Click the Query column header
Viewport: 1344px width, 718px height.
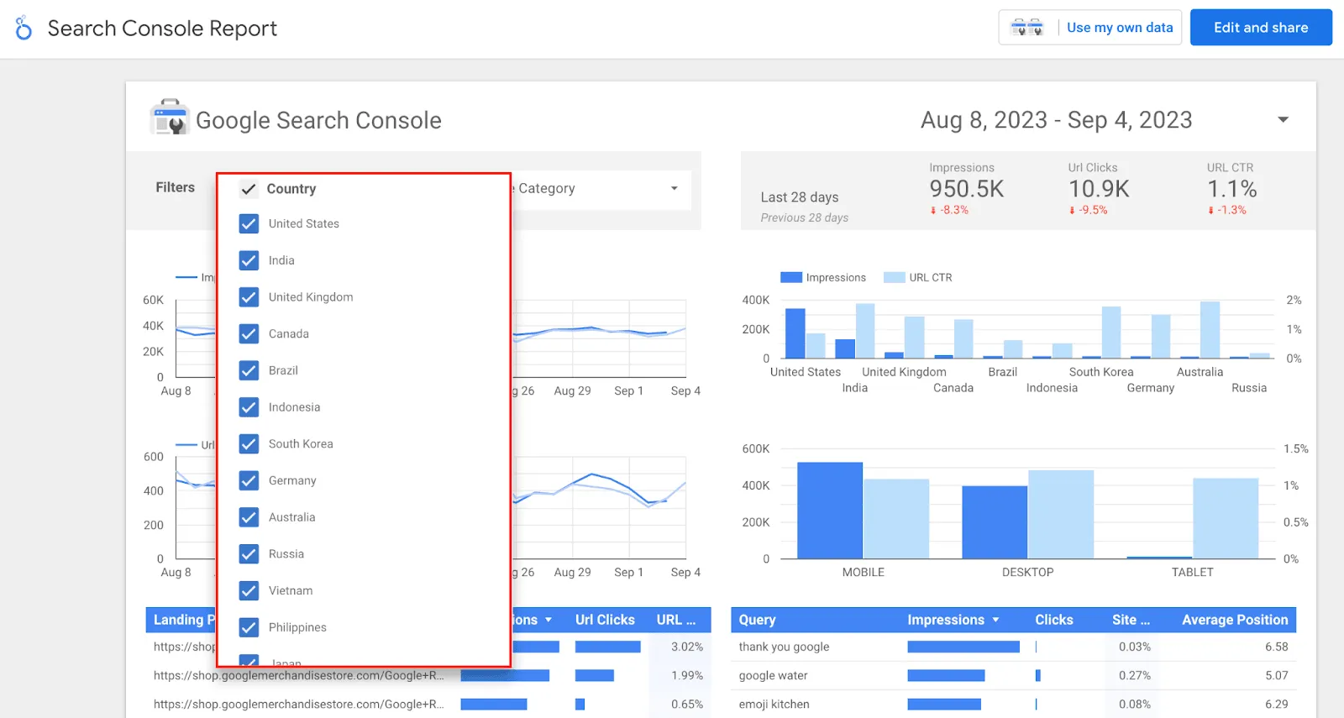tap(757, 620)
